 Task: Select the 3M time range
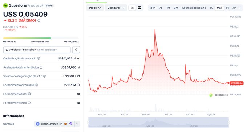coord(176,8)
